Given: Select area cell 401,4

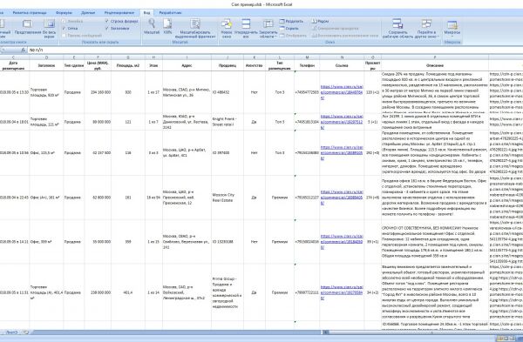Looking at the screenshot, I should (x=128, y=292).
